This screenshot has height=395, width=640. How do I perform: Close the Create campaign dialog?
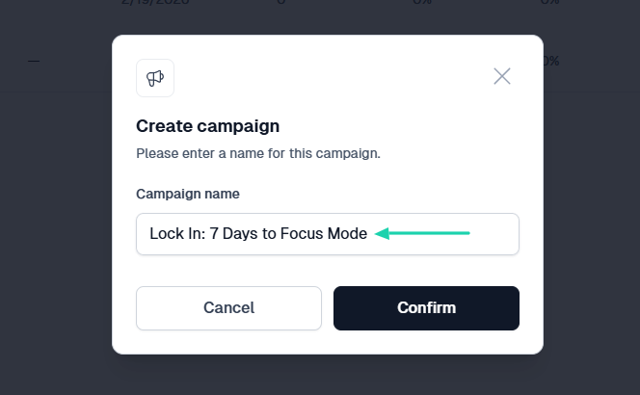pos(501,76)
